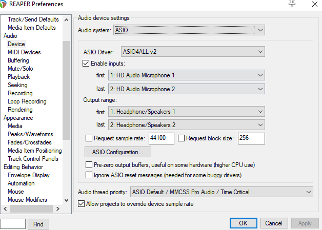Open Media Item Positioning preferences
Image resolution: width=322 pixels, height=230 pixels.
click(x=35, y=151)
